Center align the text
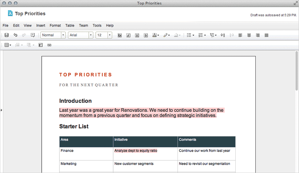The width and height of the screenshot is (299, 173). click(249, 35)
